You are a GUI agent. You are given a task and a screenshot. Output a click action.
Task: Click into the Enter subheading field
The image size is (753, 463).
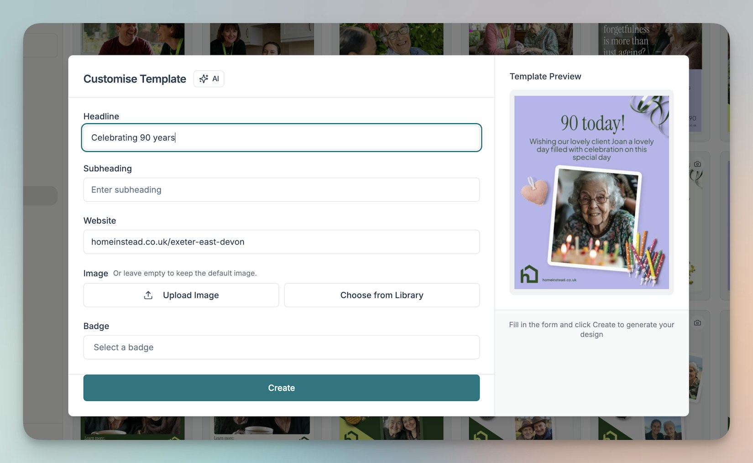pyautogui.click(x=281, y=190)
